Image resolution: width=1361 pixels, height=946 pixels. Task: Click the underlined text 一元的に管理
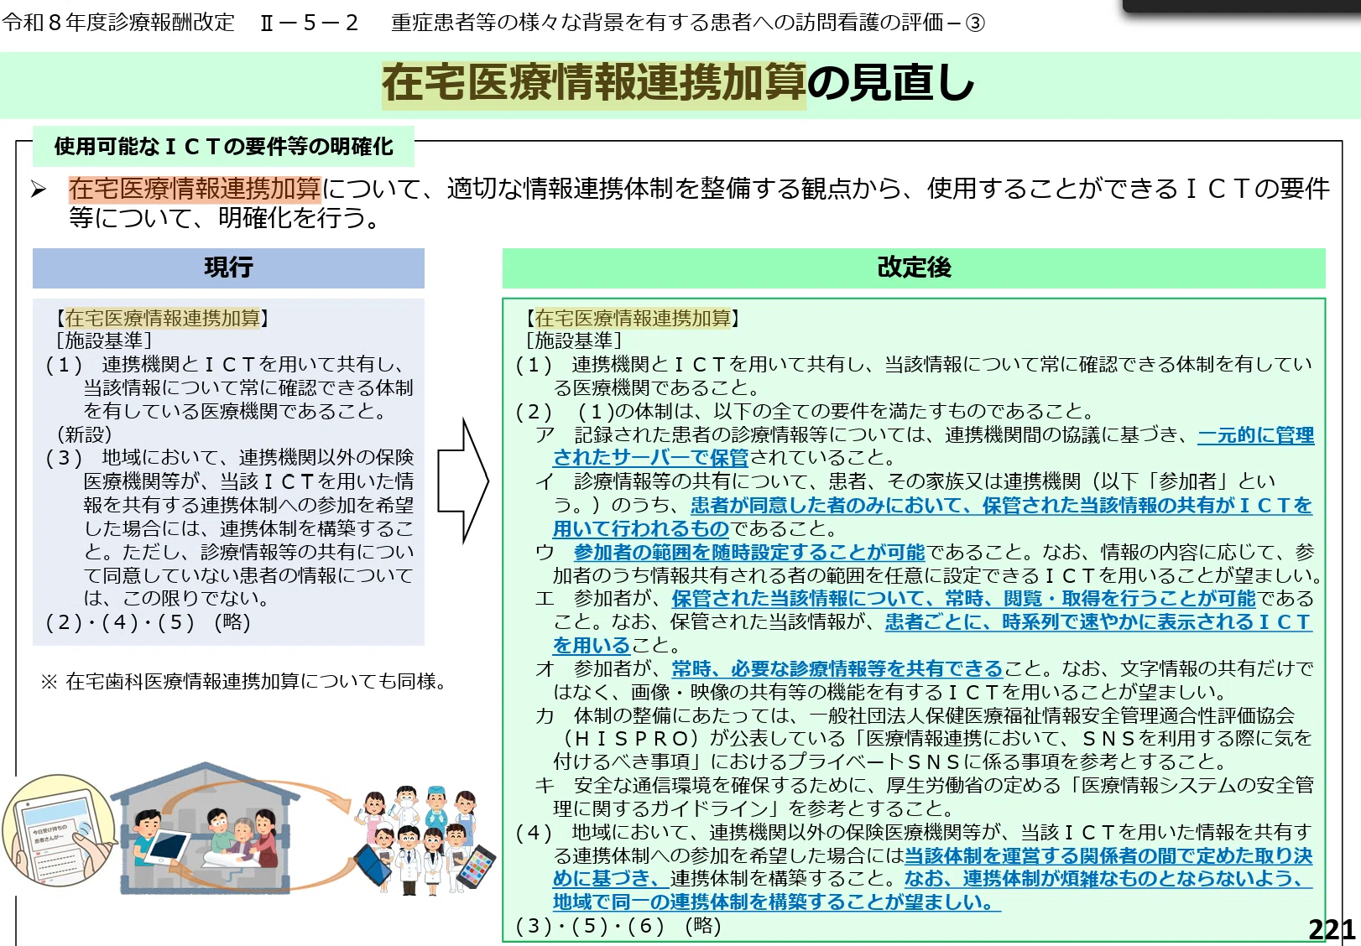[x=1256, y=434]
